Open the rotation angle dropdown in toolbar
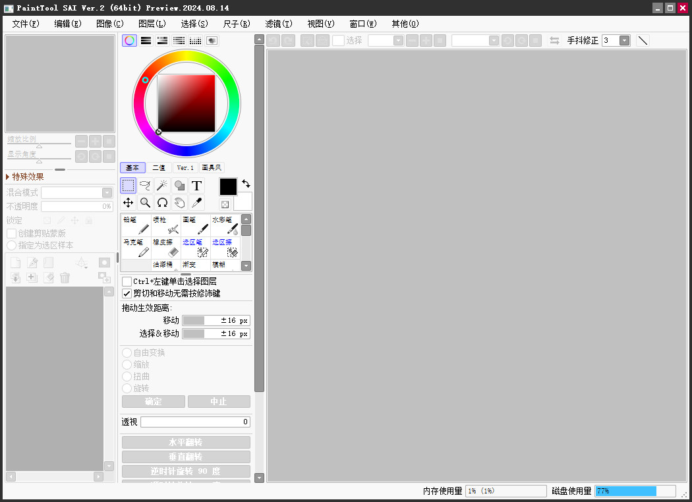This screenshot has height=502, width=692. [x=494, y=41]
